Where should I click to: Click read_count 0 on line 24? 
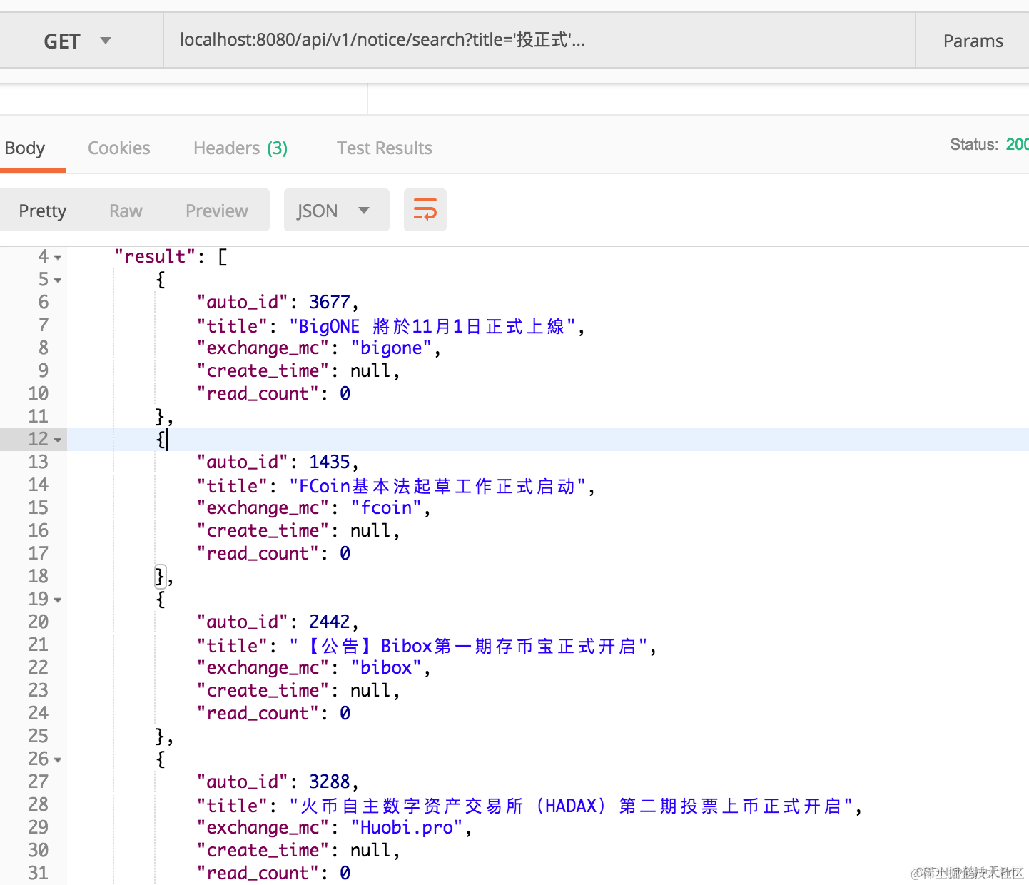345,714
